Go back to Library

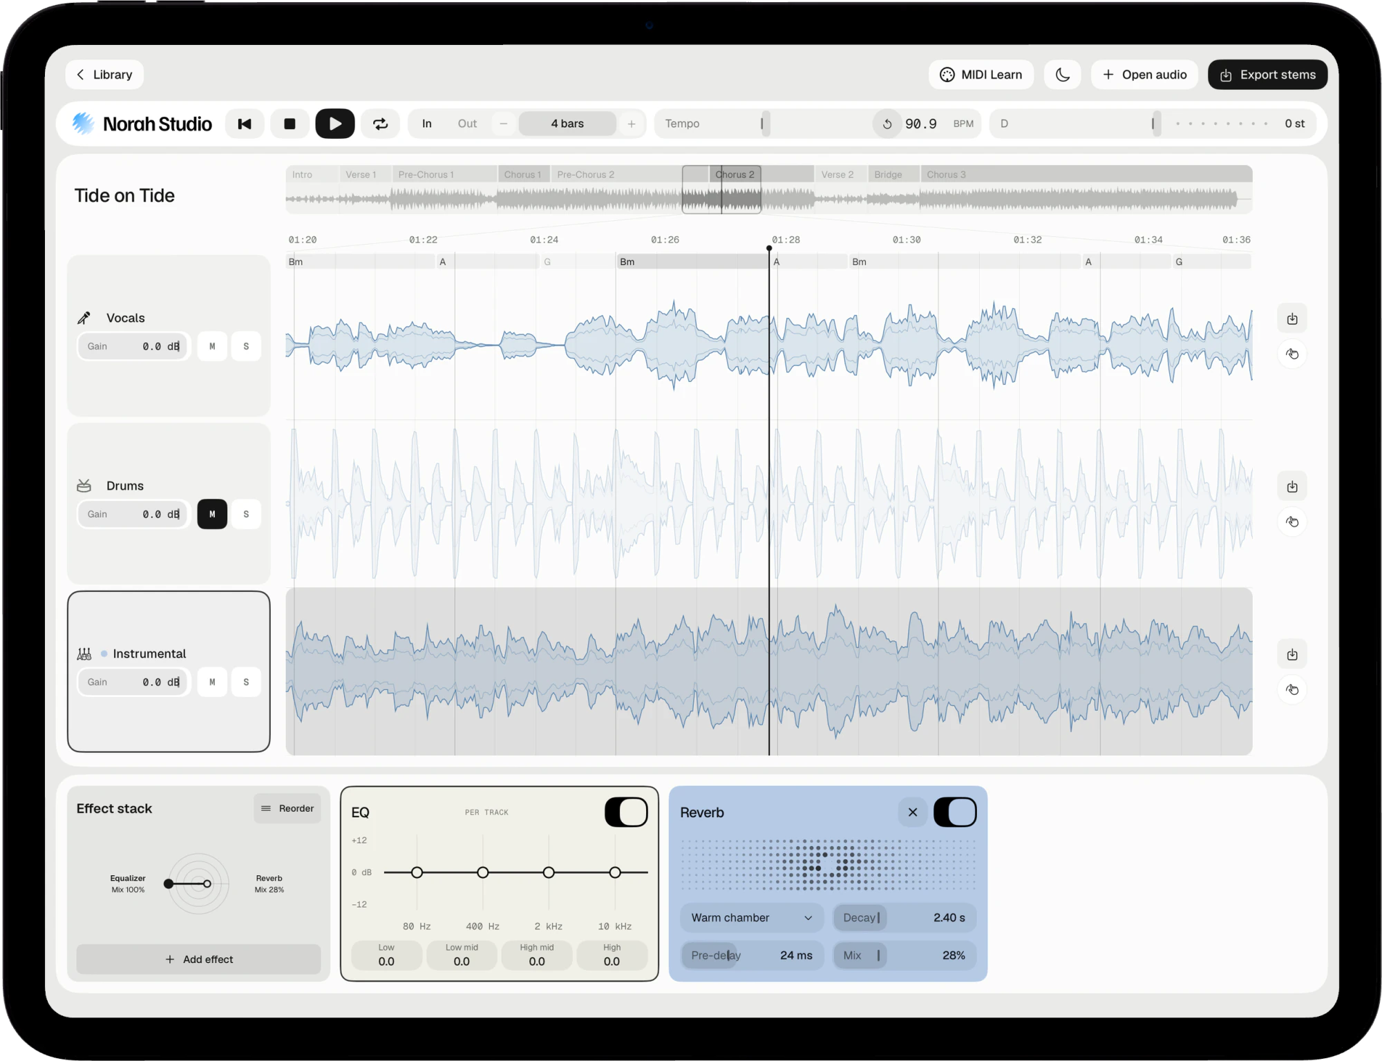(104, 75)
